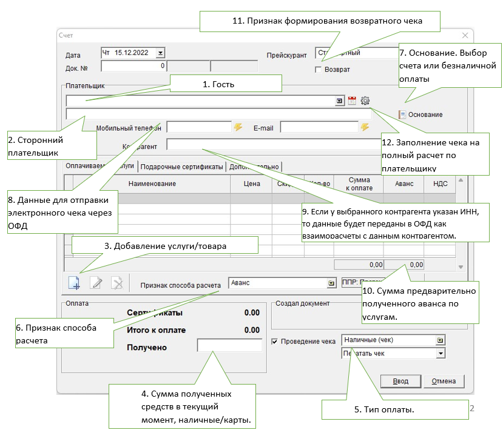Click the gear icon in the payer row
503x433 pixels.
click(x=365, y=101)
